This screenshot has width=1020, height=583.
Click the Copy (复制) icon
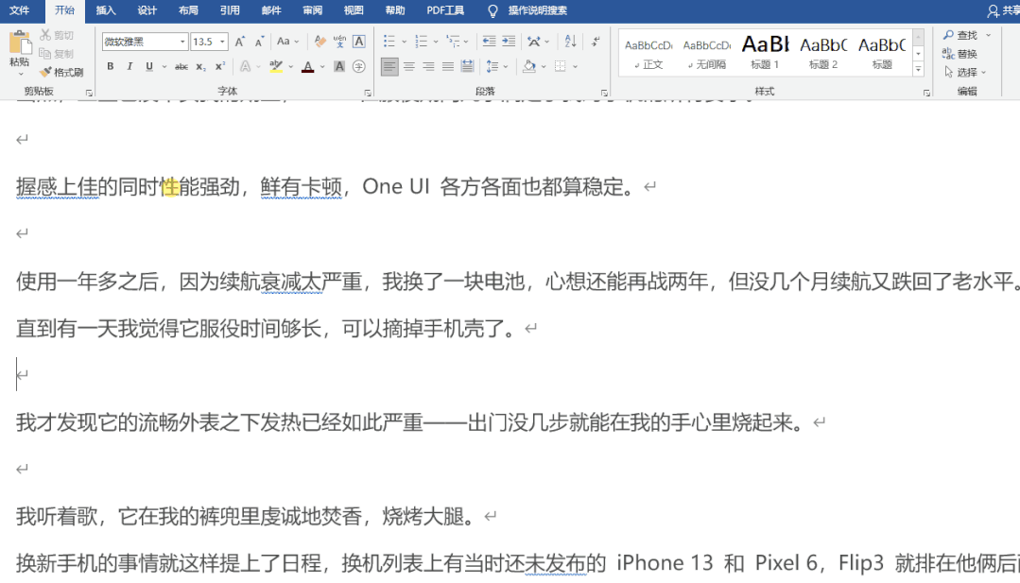(x=44, y=53)
